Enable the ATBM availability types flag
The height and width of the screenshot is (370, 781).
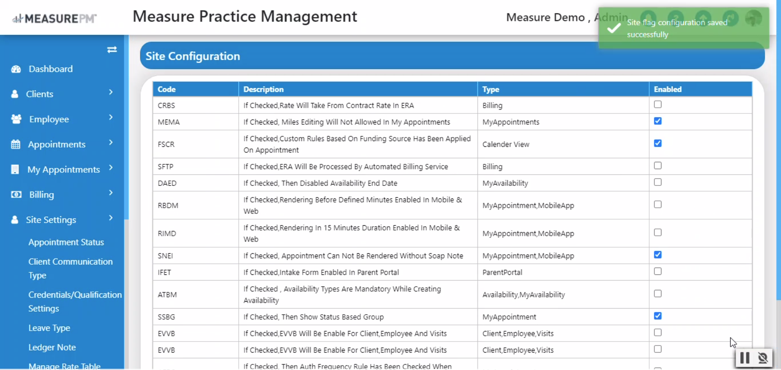[658, 294]
